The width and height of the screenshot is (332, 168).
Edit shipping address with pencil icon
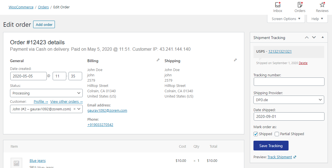point(235,60)
